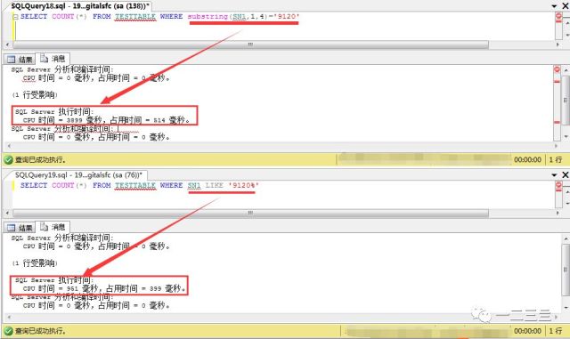Click the horizontal scrollbar of SQLQuery18 editor
The image size is (570, 339).
[x=250, y=44]
